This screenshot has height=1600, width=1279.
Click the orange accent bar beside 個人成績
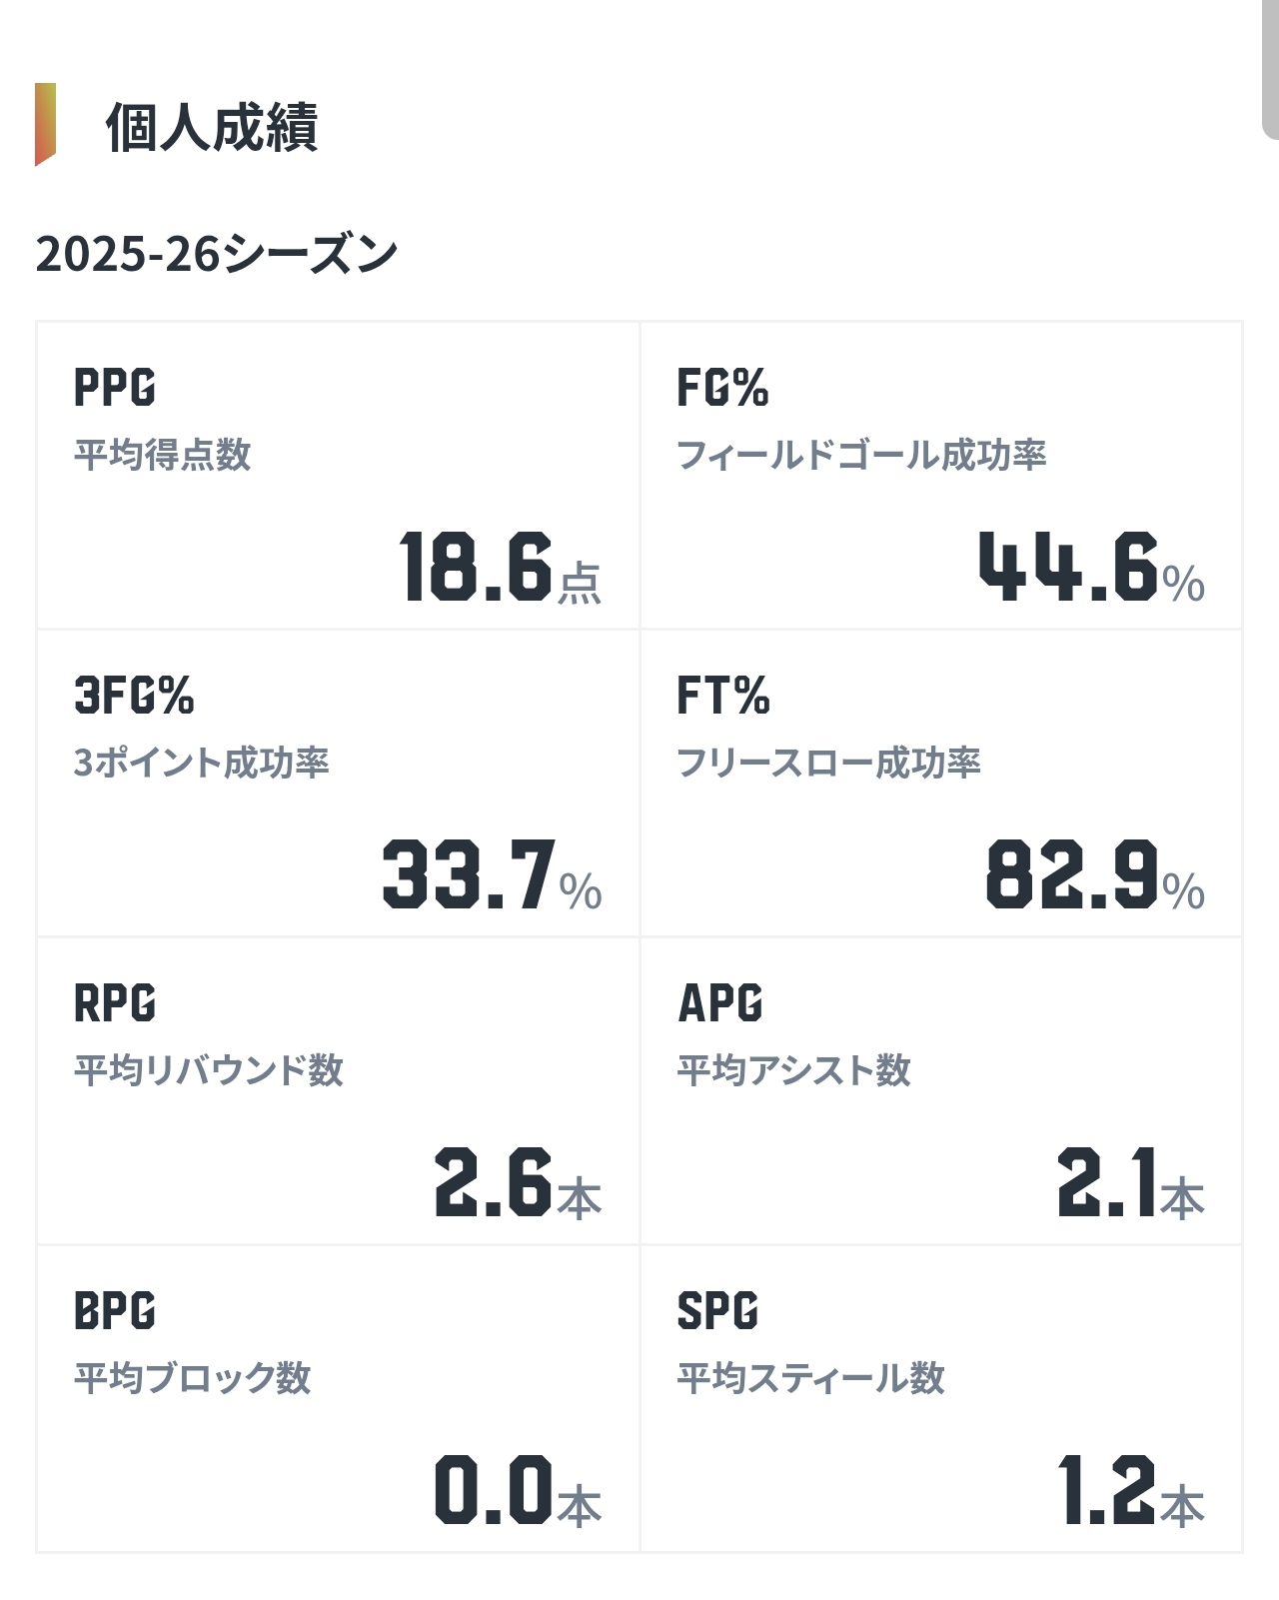45,125
